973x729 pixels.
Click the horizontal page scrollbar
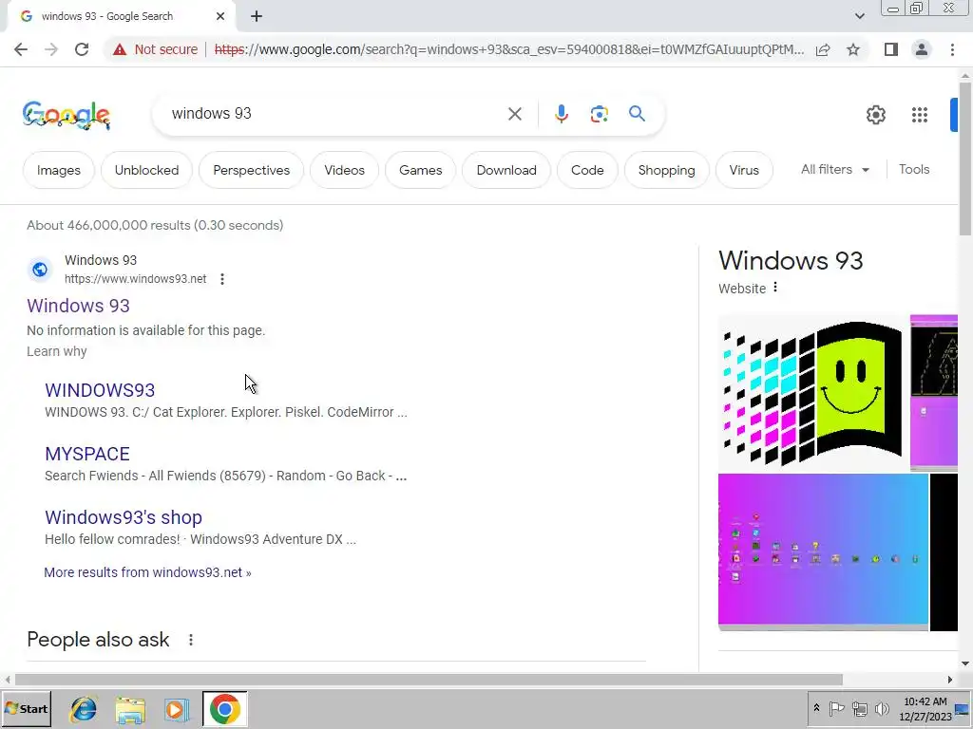tap(429, 680)
